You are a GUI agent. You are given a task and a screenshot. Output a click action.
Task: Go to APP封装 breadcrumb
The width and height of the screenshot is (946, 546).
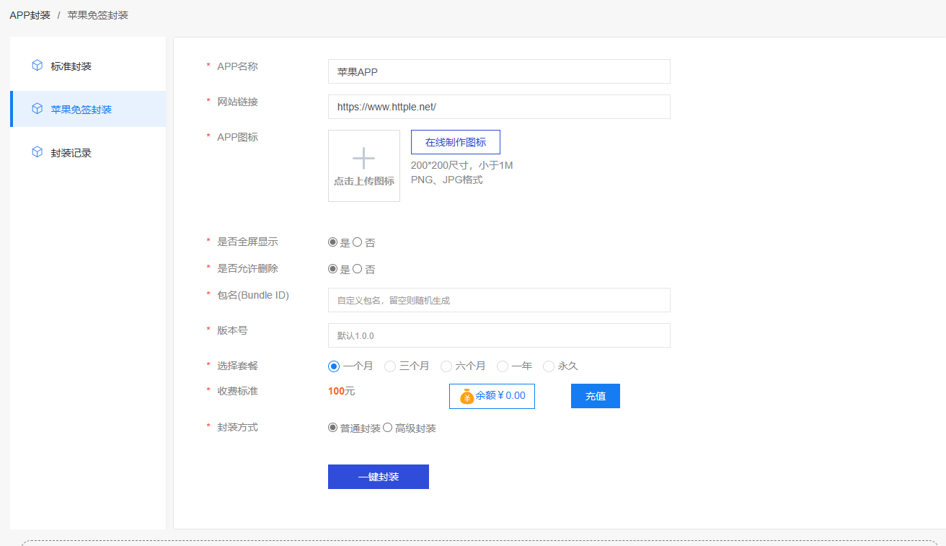point(30,14)
